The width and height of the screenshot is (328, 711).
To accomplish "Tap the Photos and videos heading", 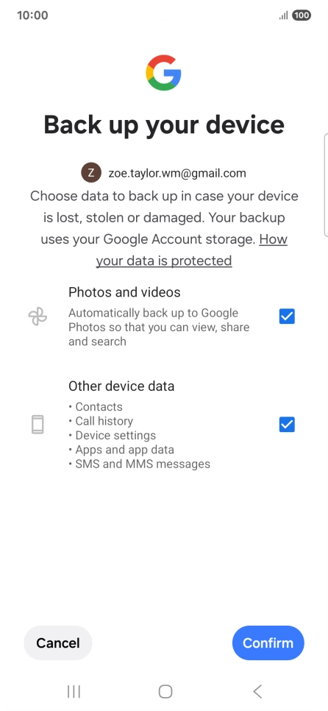I will point(124,292).
